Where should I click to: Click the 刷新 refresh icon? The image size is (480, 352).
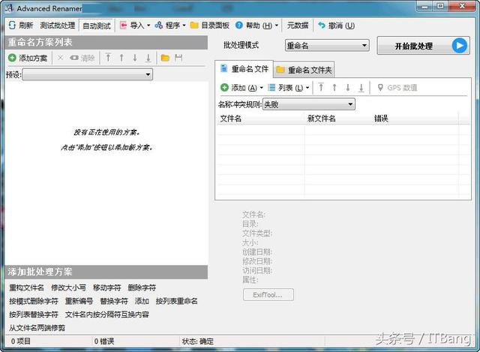click(12, 25)
